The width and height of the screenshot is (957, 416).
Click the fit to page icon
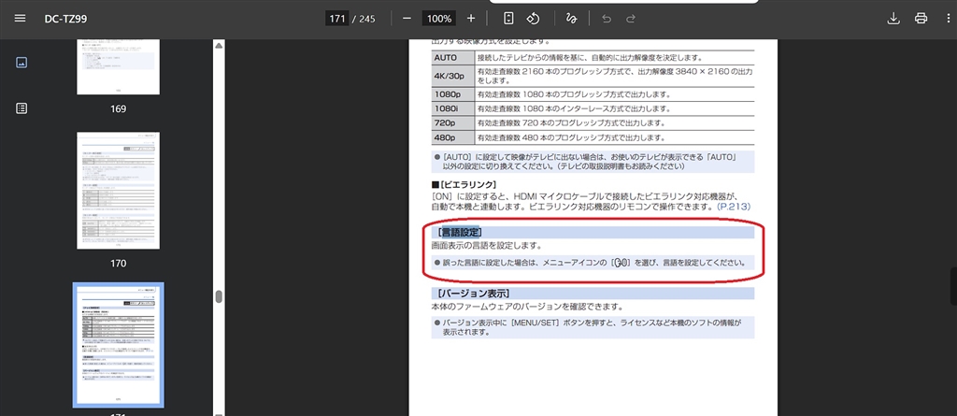click(x=508, y=19)
